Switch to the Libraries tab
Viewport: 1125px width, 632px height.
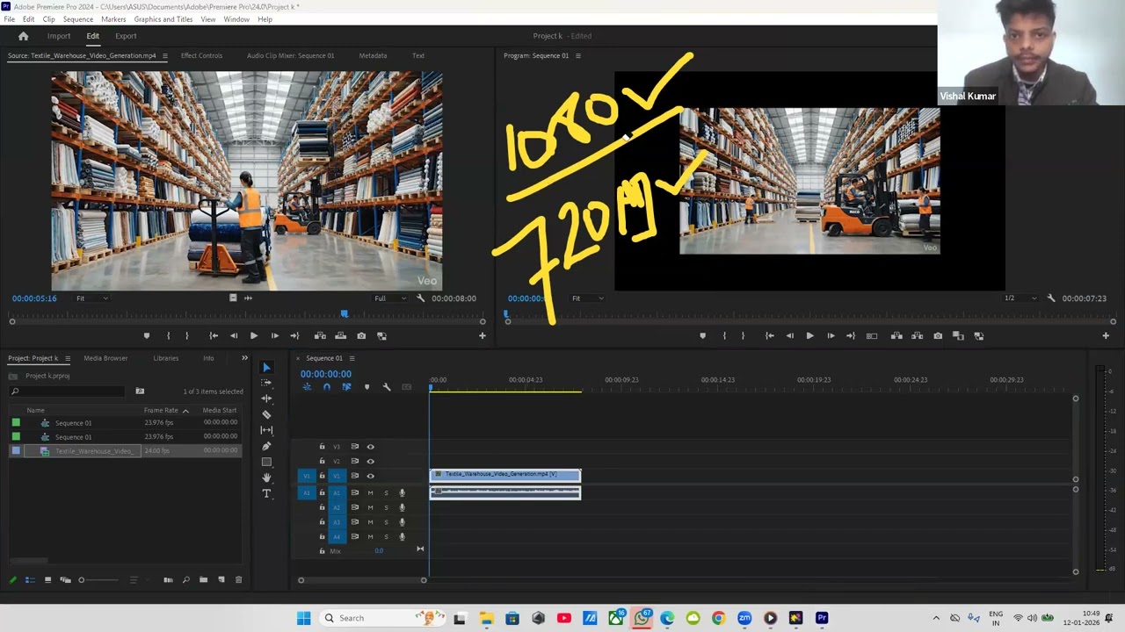166,358
